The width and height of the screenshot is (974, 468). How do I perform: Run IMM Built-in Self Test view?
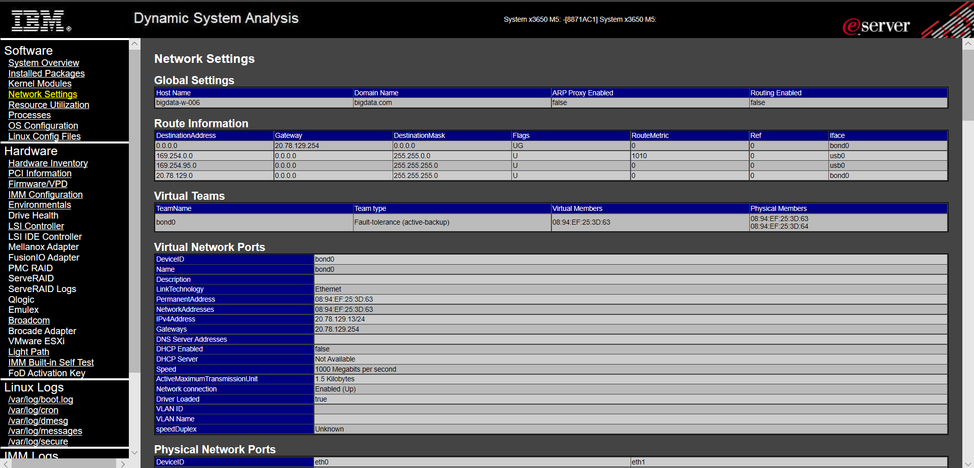click(x=51, y=362)
